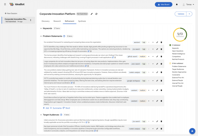198x136 pixels.
Task: Delete the 'Too much friction' statement
Action: [x=161, y=90]
